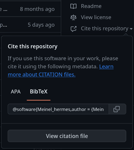Screen dimensions: 134x150
Task: Open the View license link
Action: (96, 17)
